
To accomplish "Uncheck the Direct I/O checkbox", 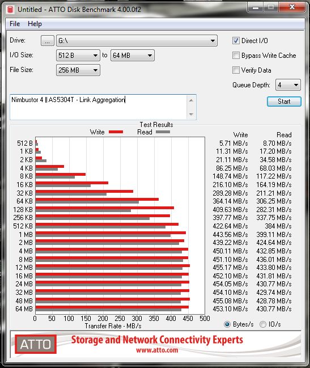I will pos(236,41).
